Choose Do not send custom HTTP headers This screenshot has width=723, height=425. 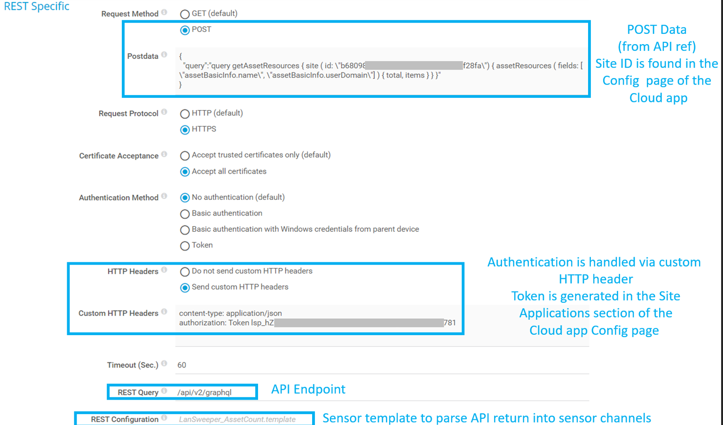(185, 272)
